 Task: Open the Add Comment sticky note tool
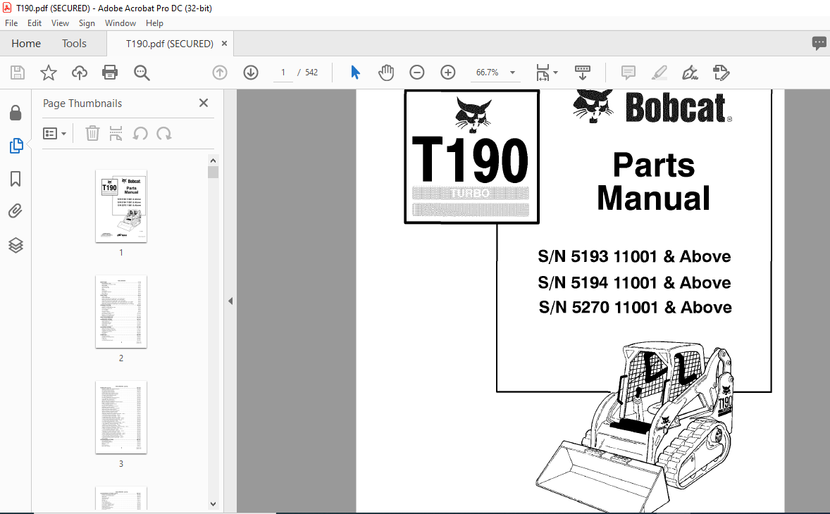(628, 73)
